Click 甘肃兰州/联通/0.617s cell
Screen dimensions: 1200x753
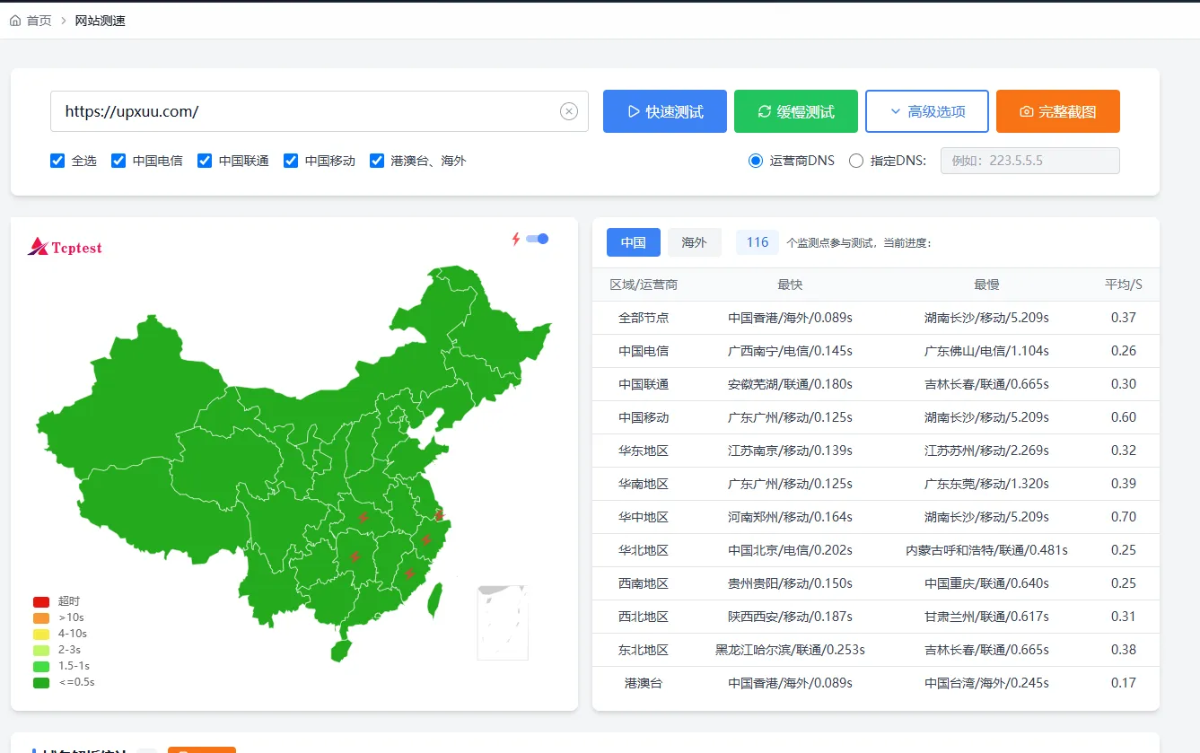click(986, 617)
